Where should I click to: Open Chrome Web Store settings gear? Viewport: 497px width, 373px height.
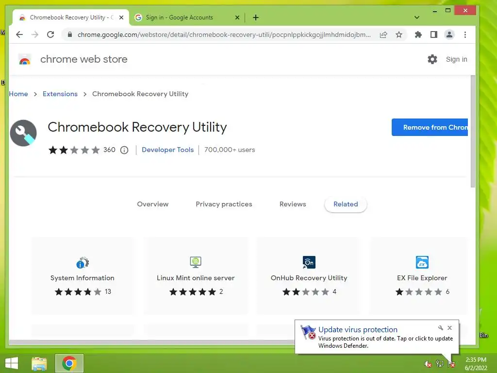click(x=432, y=59)
